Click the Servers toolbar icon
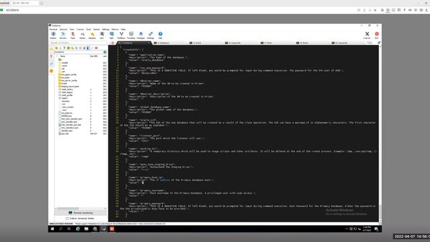Image resolution: width=430 pixels, height=242 pixels. pyautogui.click(x=63, y=35)
